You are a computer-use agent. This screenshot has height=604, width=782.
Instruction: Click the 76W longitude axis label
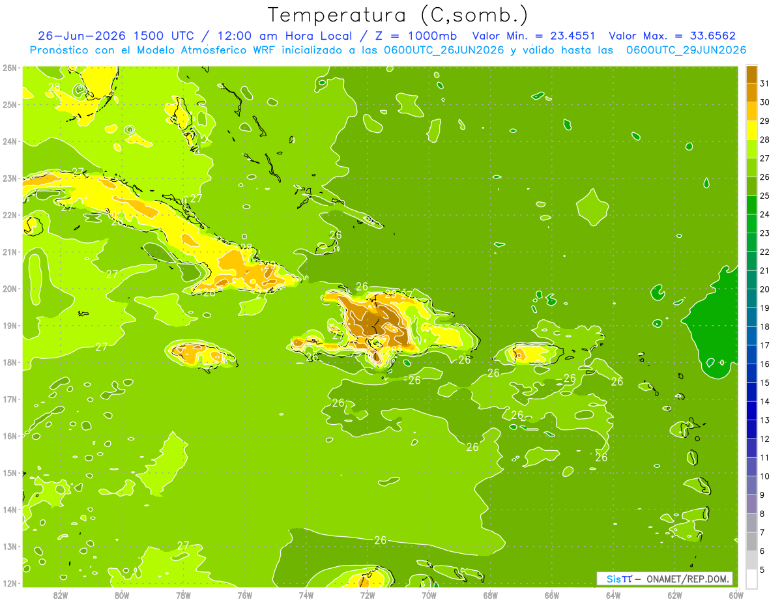[245, 595]
